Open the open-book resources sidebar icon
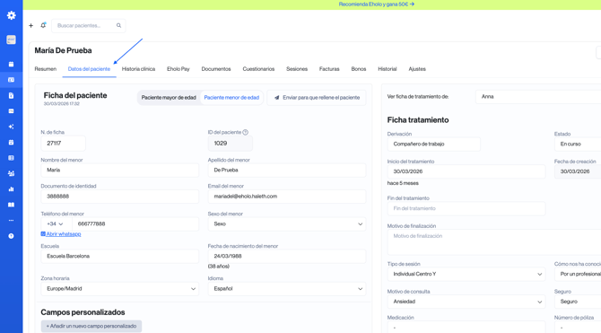Screen dimensions: 601x333 pos(11,205)
